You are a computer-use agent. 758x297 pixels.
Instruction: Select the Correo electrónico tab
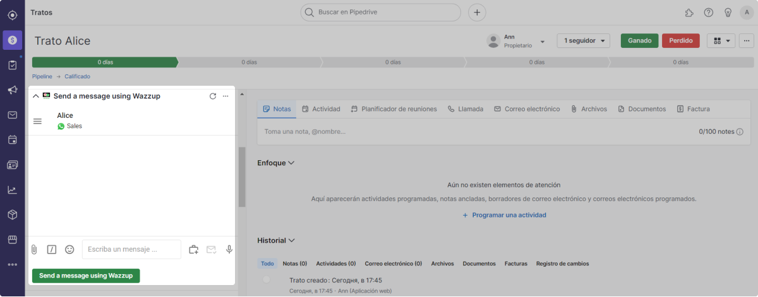point(526,109)
